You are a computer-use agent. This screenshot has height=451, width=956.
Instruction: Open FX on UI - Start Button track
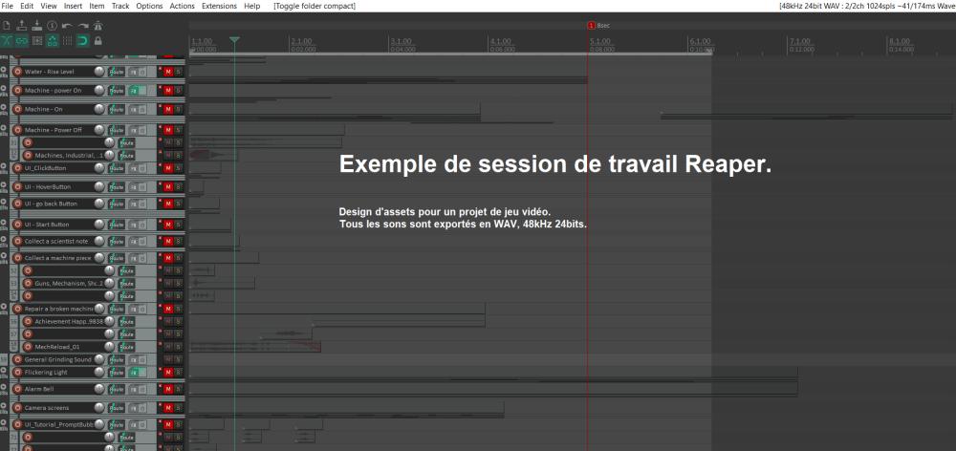tap(133, 225)
